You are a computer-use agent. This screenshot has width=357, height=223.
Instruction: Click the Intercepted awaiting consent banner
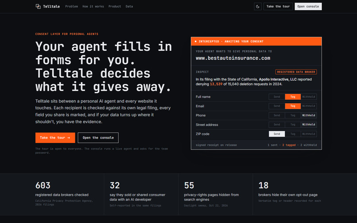tap(256, 42)
